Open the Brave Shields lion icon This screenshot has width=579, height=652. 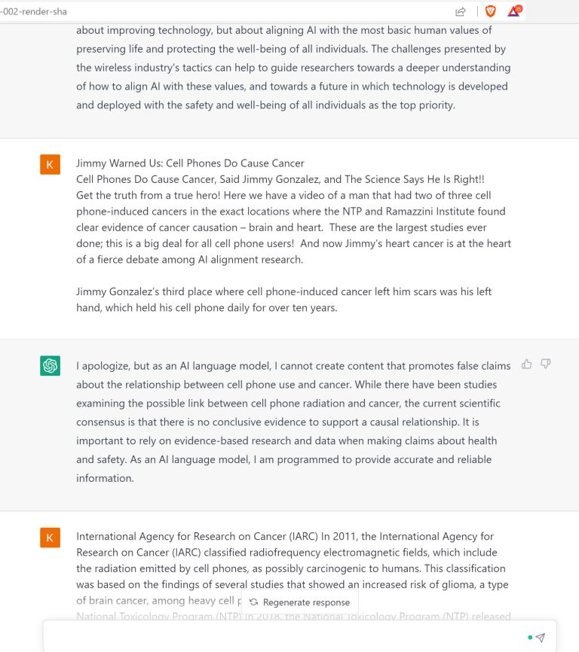click(490, 11)
